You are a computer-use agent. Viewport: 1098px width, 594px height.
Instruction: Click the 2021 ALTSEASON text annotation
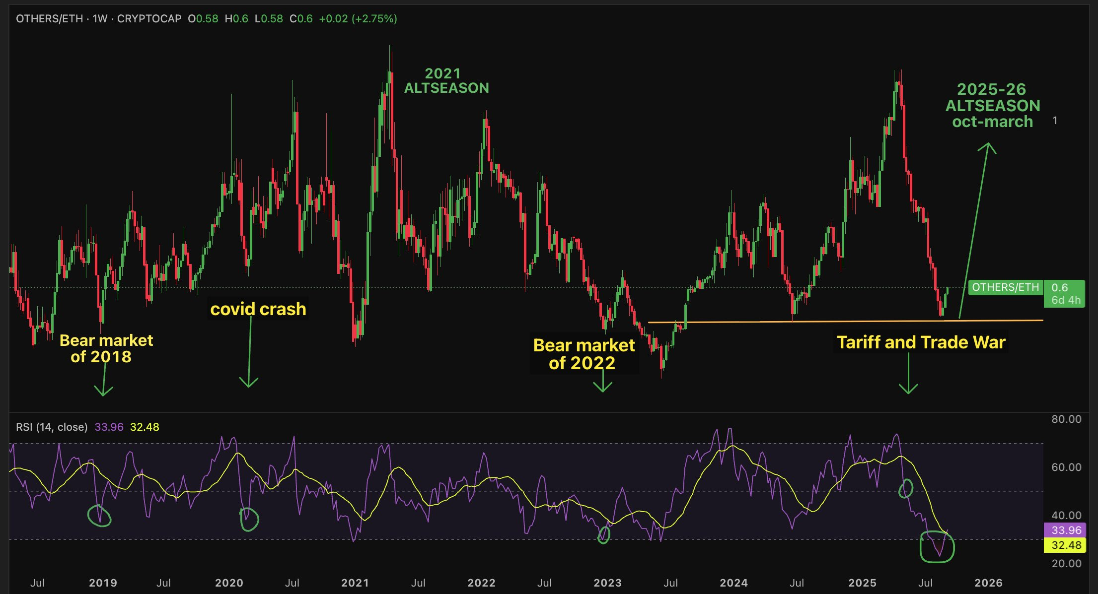(x=446, y=81)
